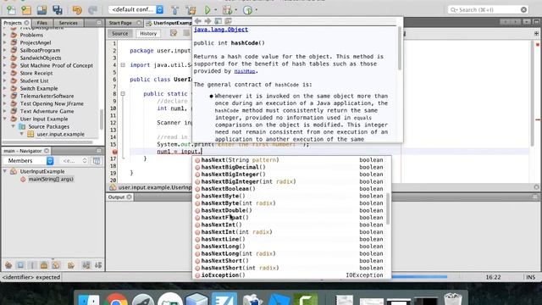Toggle Show Fields filter in Navigator
This screenshot has width=542, height=305.
point(20,265)
